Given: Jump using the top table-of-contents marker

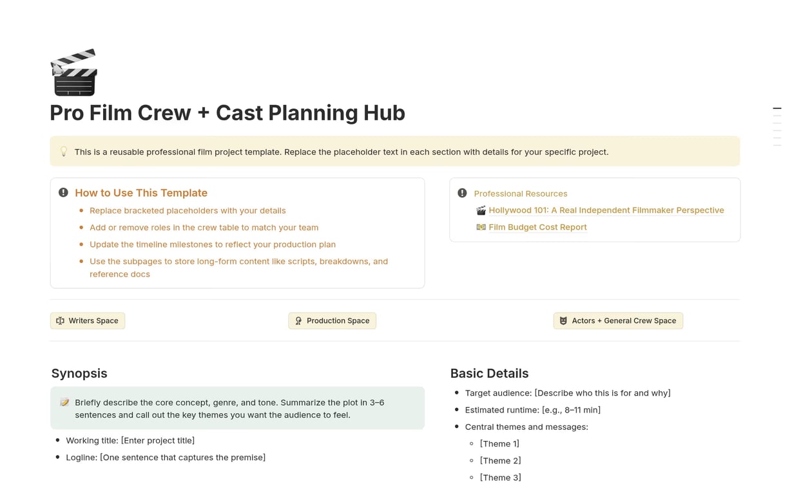Looking at the screenshot, I should click(777, 108).
